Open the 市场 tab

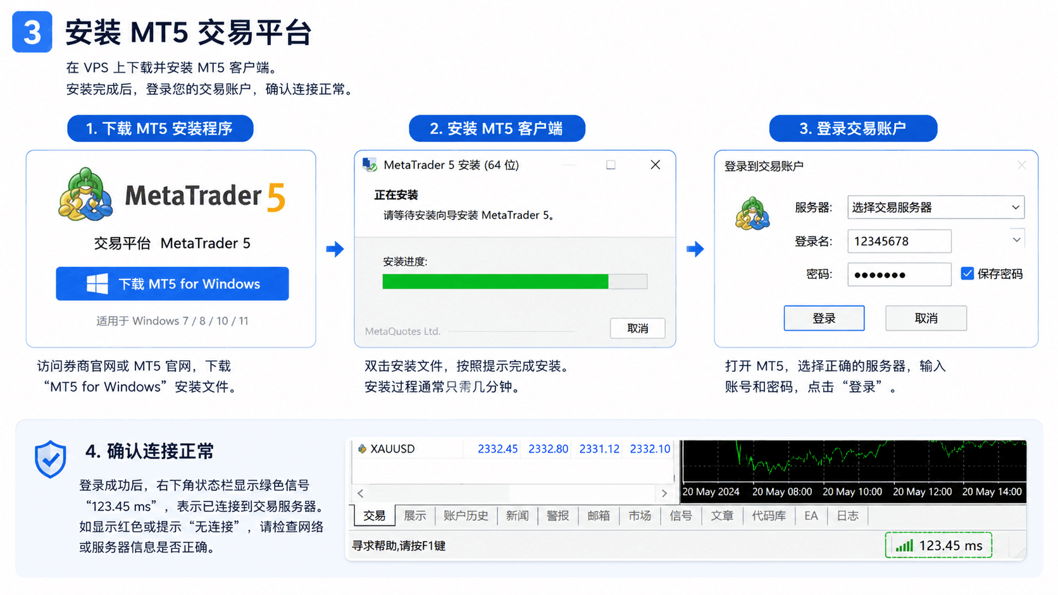(640, 516)
